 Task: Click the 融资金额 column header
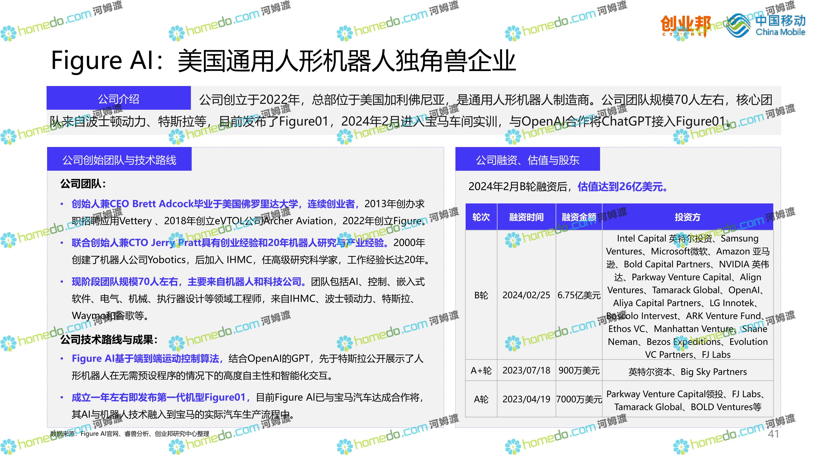click(x=579, y=217)
